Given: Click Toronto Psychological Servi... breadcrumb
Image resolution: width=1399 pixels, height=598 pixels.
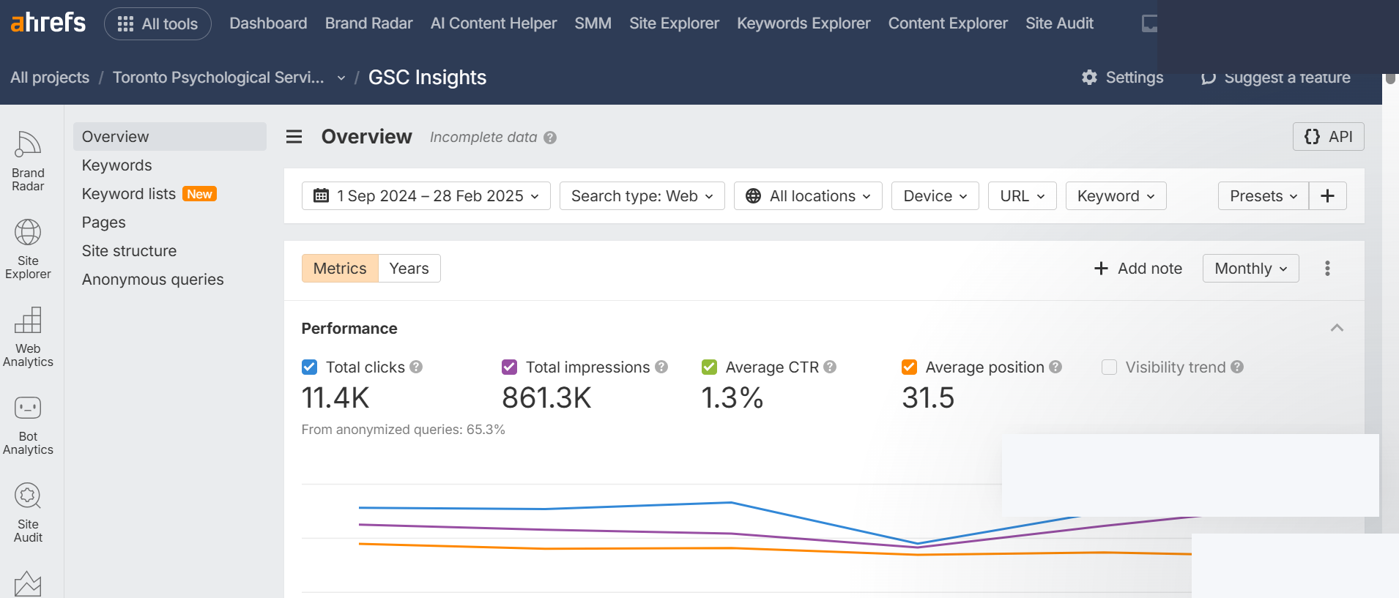Looking at the screenshot, I should [x=218, y=78].
